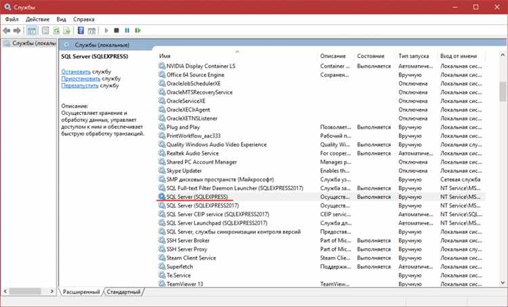Select the OracleXETNSListener service
This screenshot has width=508, height=307.
321,118
